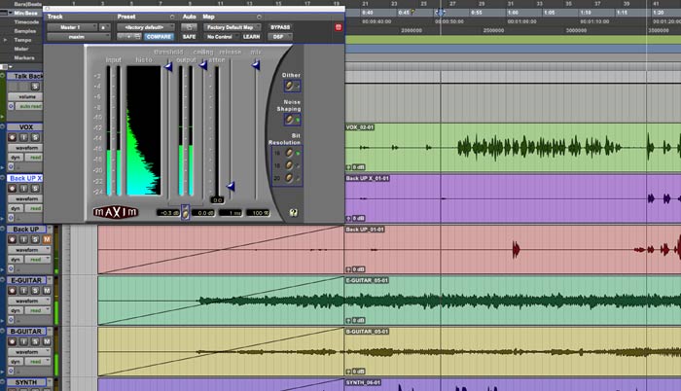Click the mix value field 100 %
This screenshot has width=681, height=391.
click(258, 213)
